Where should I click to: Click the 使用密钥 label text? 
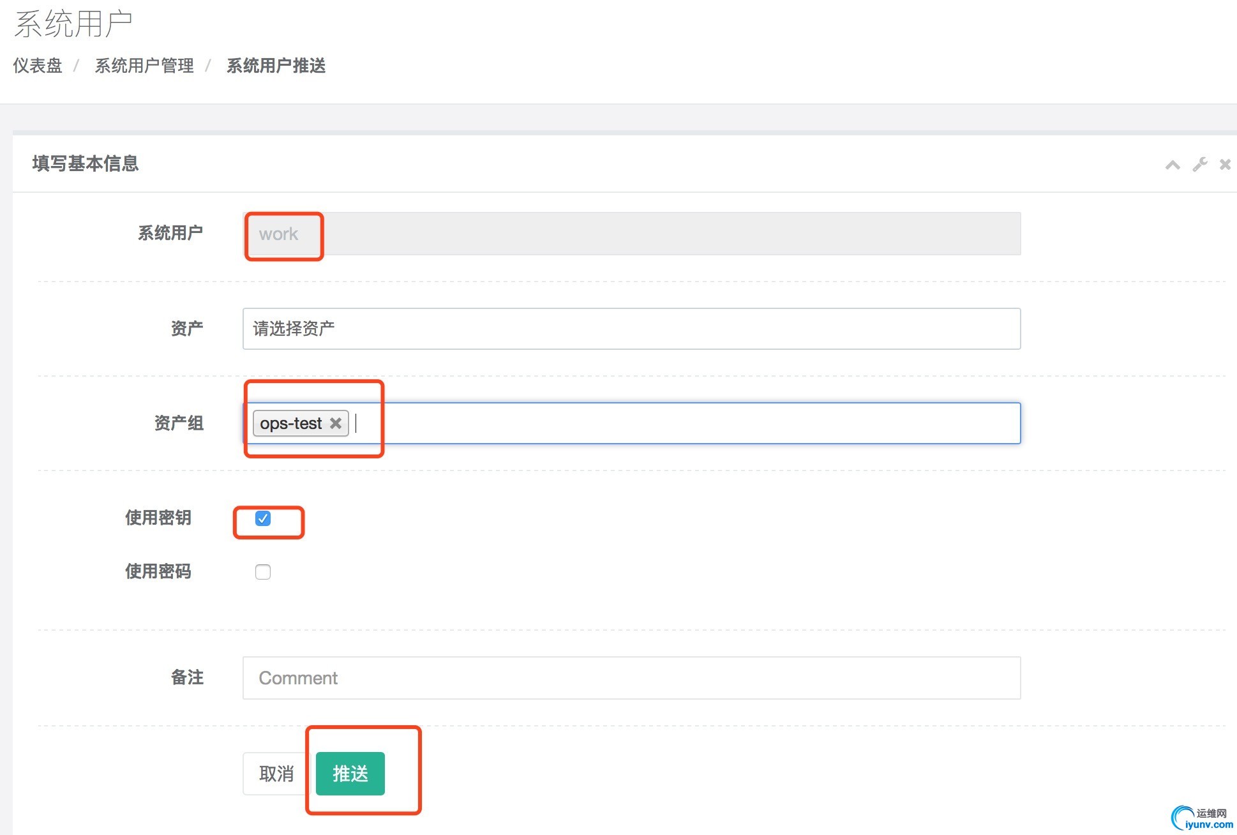click(158, 518)
